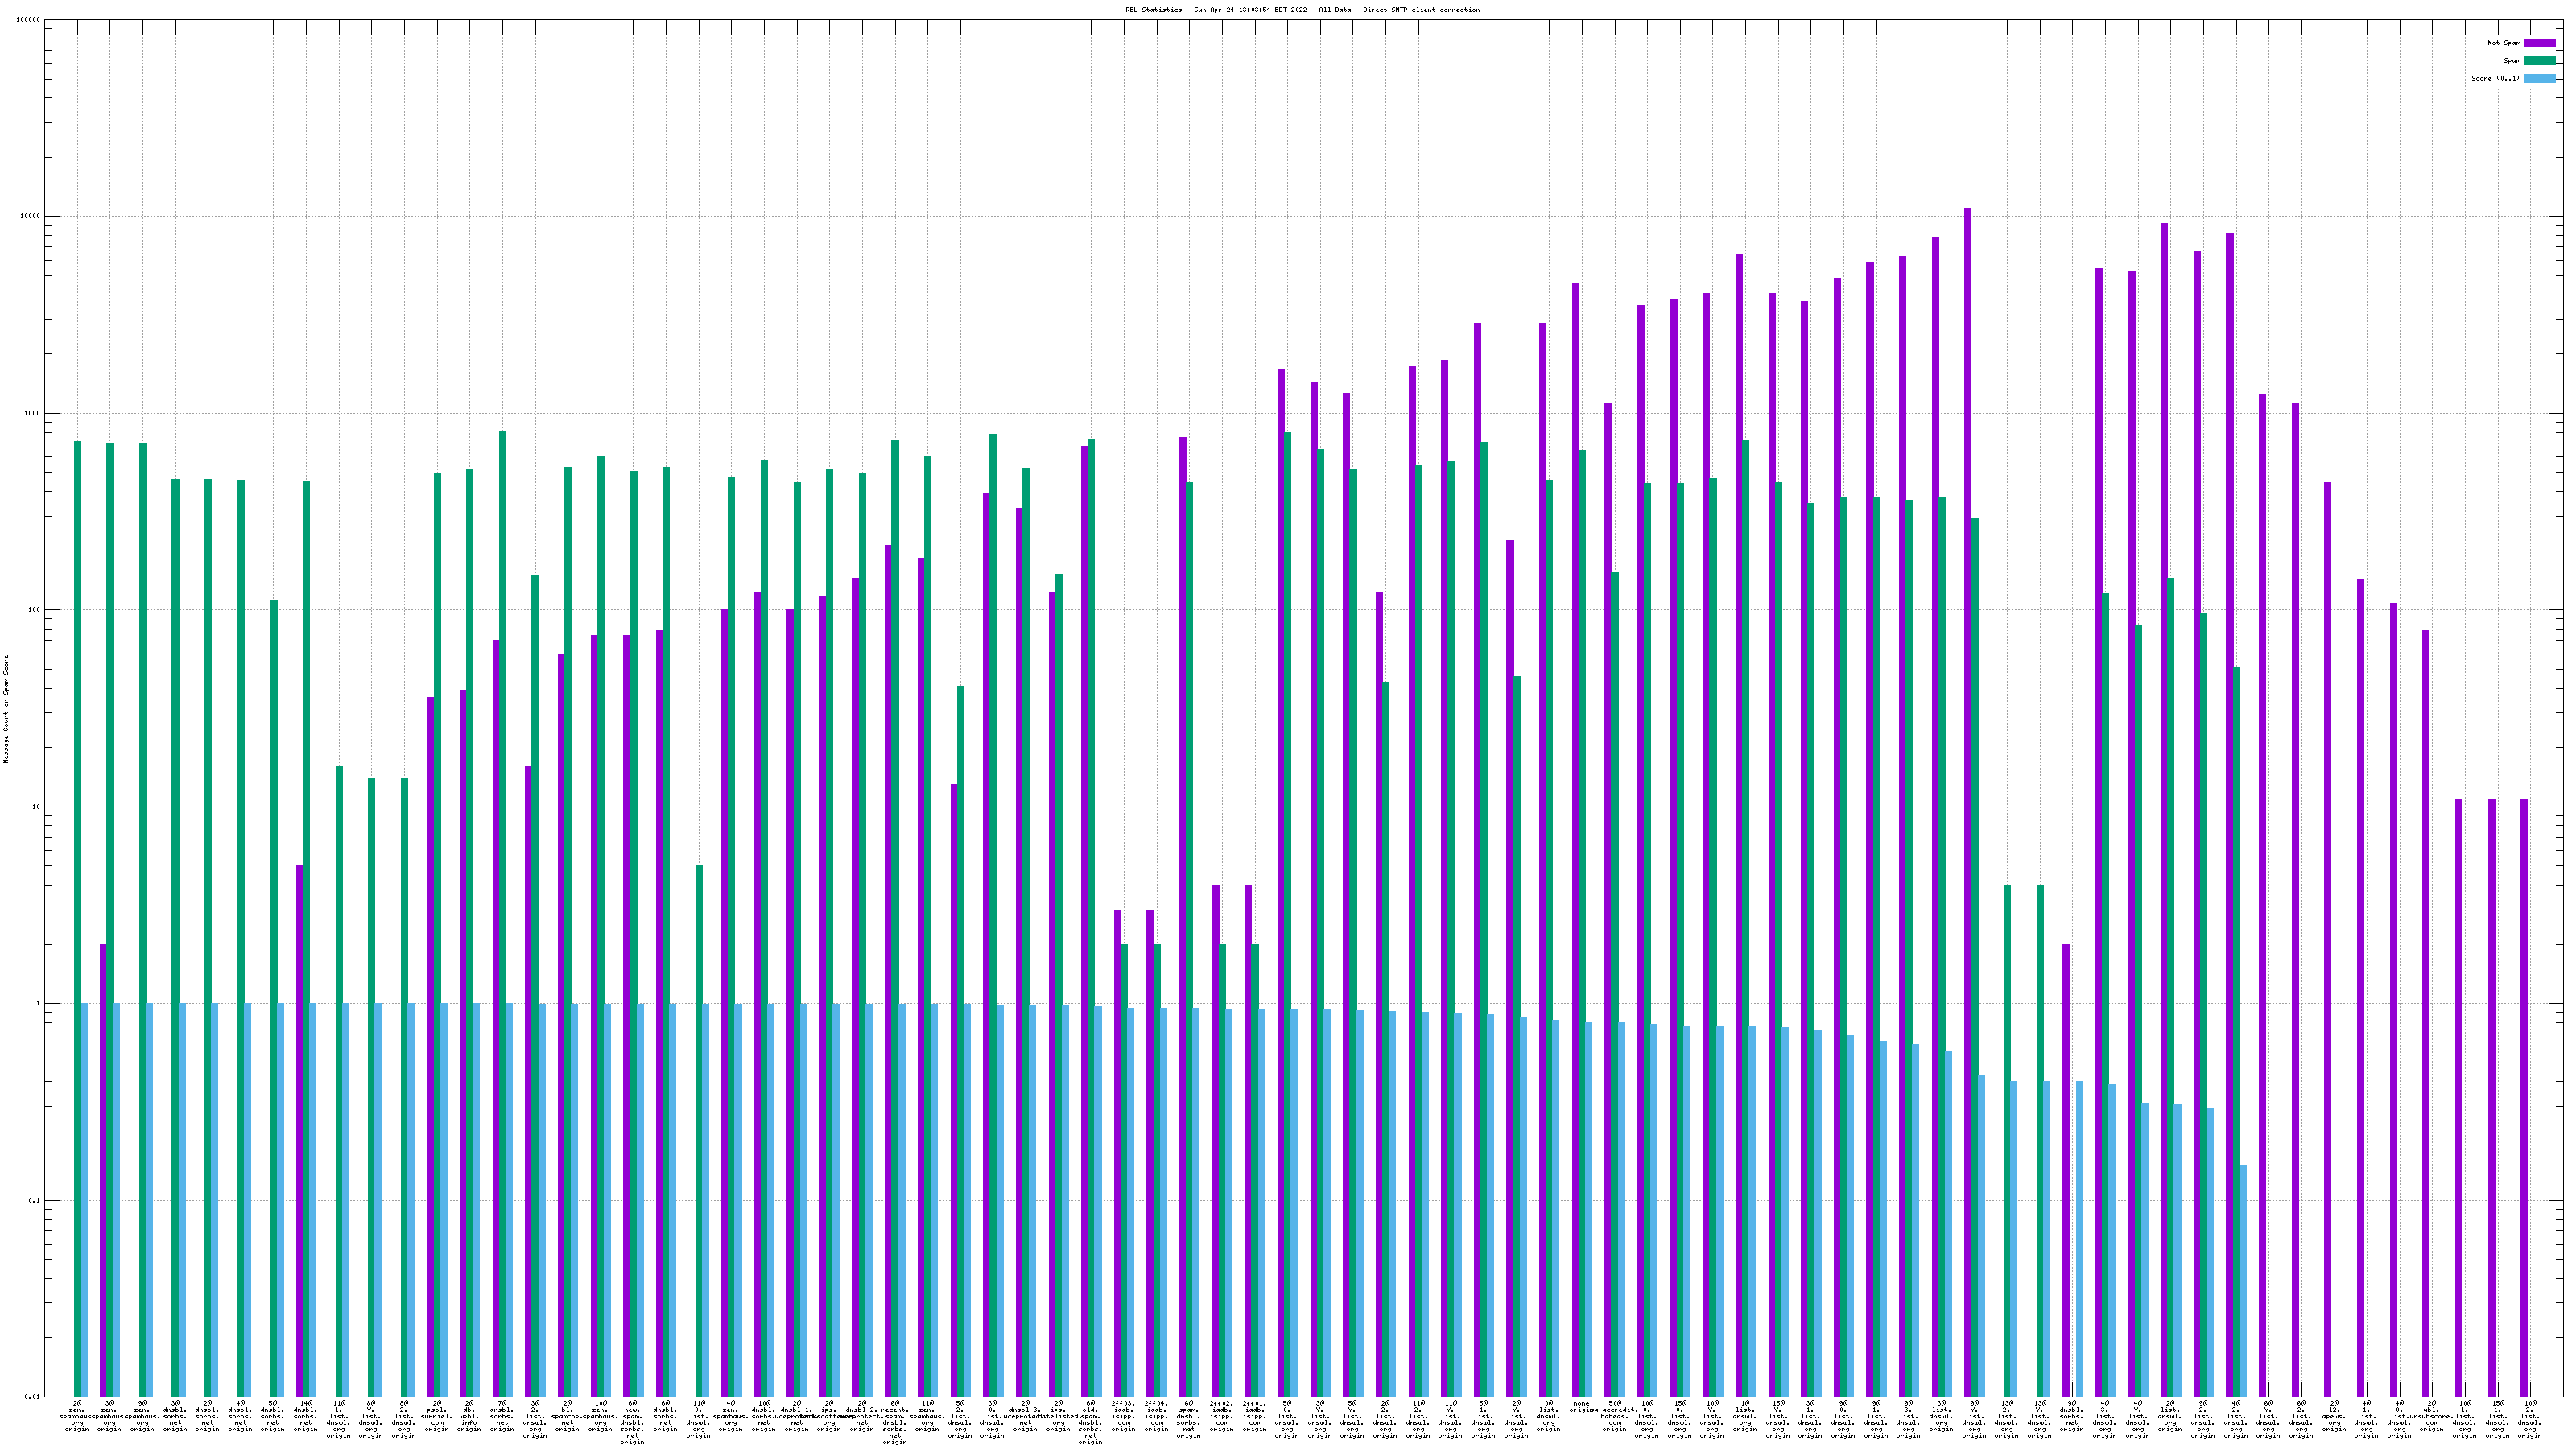Click the 'Not Spam' legend label

click(2504, 43)
